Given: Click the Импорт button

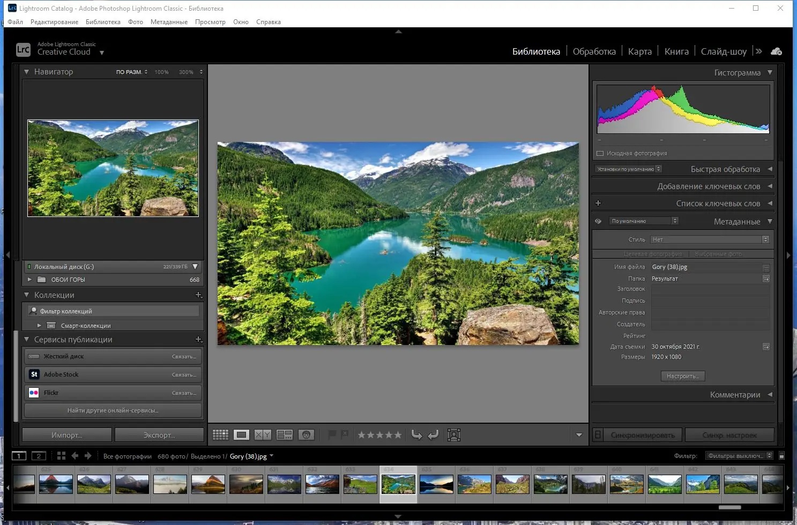Looking at the screenshot, I should [66, 434].
